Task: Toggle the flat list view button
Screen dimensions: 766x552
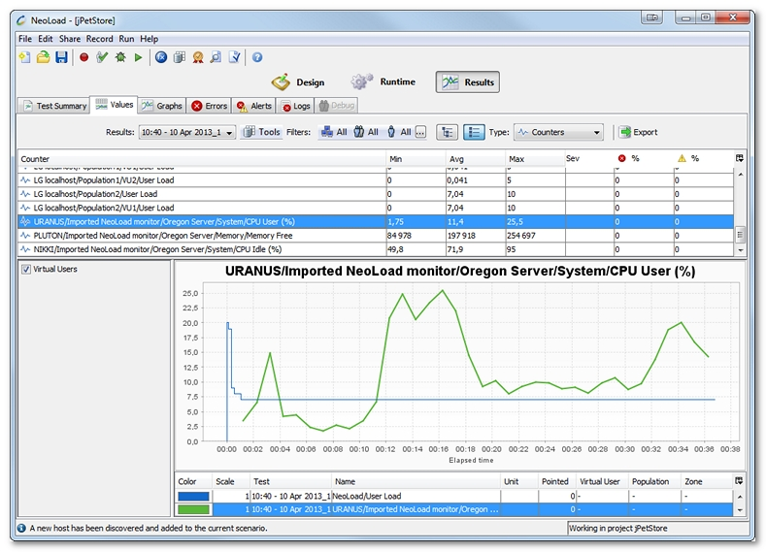Action: coord(474,132)
